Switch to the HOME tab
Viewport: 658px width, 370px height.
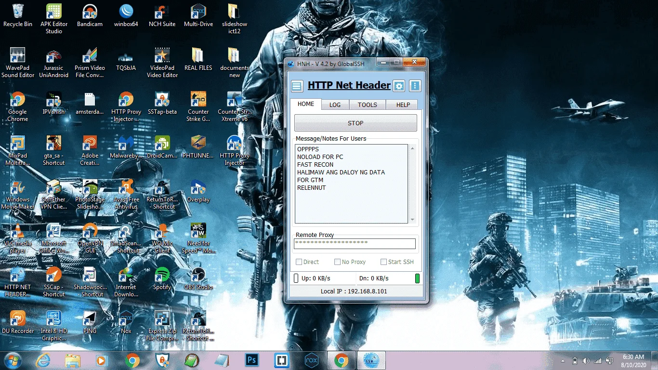point(306,104)
